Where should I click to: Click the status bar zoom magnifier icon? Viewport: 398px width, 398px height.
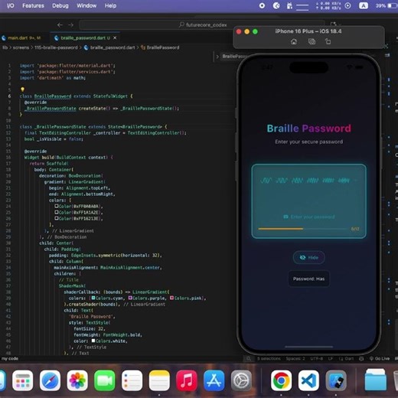(248, 359)
